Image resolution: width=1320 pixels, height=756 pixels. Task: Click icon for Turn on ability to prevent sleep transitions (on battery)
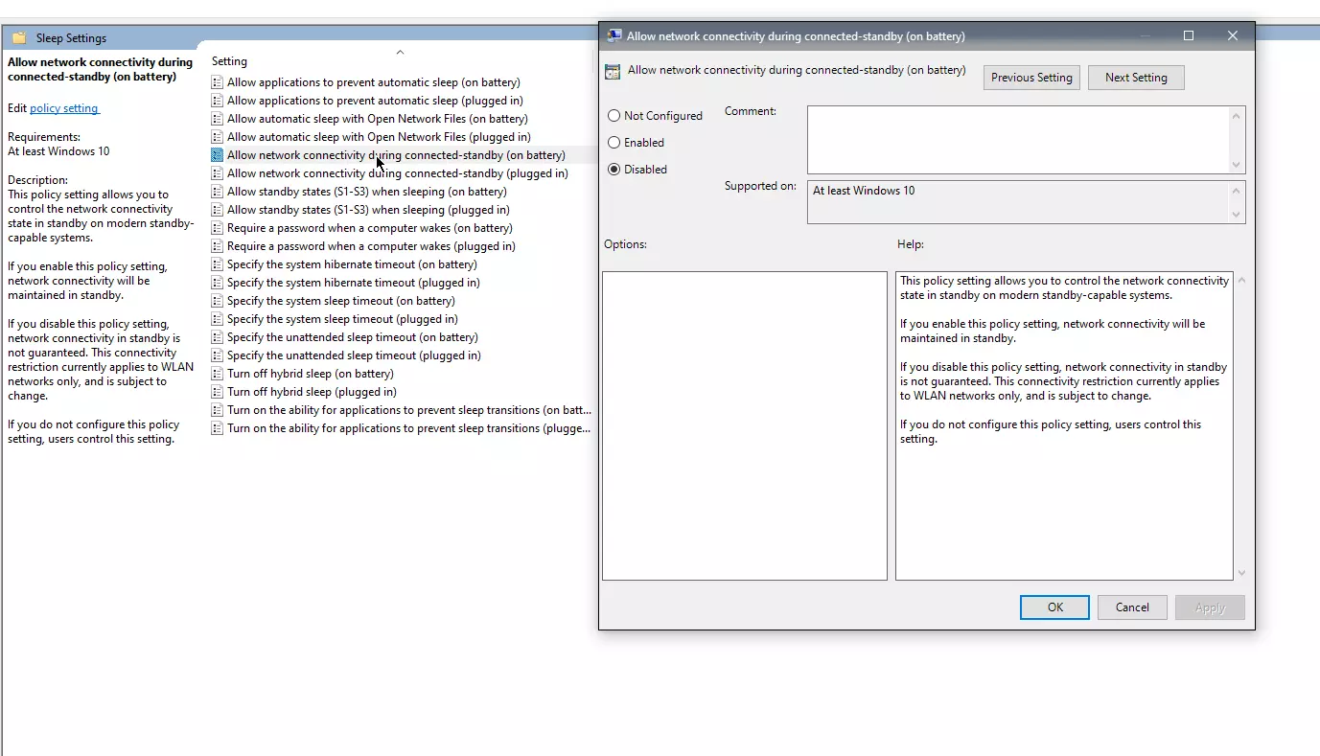218,410
